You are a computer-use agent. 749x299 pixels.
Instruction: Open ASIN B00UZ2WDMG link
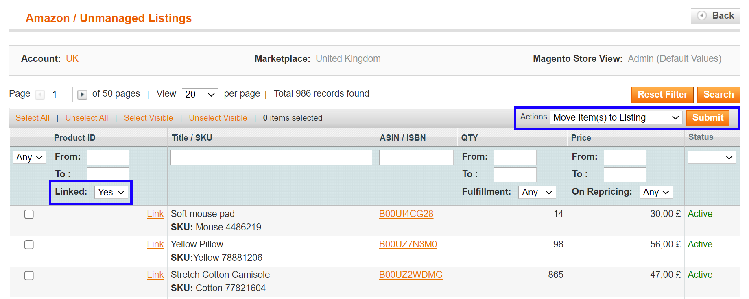(x=411, y=275)
